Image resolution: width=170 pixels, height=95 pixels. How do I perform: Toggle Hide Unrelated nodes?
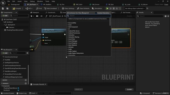(50, 8)
